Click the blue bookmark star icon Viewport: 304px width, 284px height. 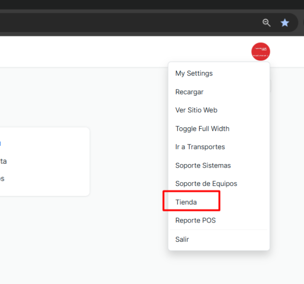(285, 23)
